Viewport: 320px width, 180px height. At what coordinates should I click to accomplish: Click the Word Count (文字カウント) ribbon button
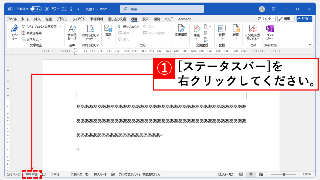coord(32,40)
